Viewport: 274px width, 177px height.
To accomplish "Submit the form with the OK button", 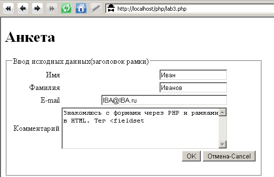I will (192, 156).
